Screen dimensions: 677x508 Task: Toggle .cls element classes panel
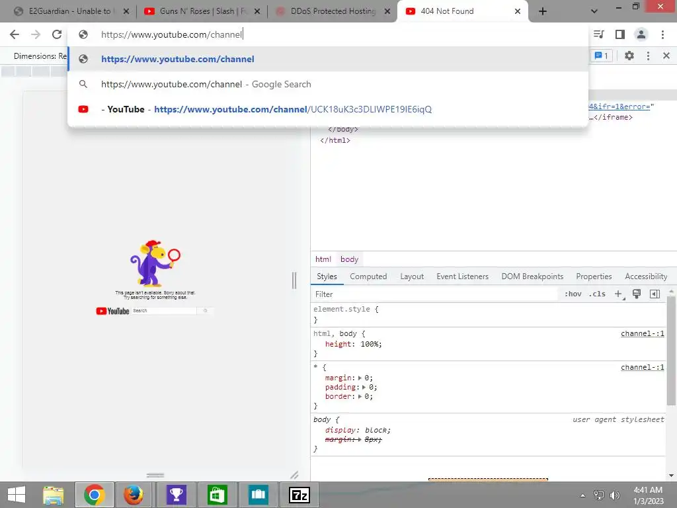[597, 294]
